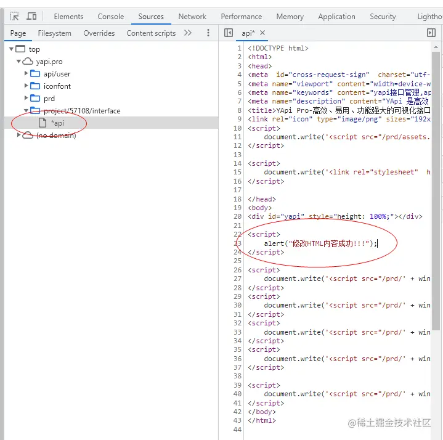The width and height of the screenshot is (443, 440).
Task: Open the Console panel tab
Action: (111, 17)
